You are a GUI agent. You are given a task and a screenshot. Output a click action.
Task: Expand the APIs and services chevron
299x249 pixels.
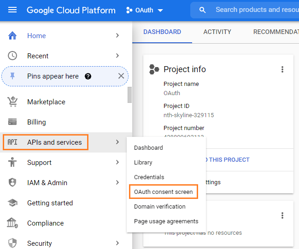coord(117,142)
